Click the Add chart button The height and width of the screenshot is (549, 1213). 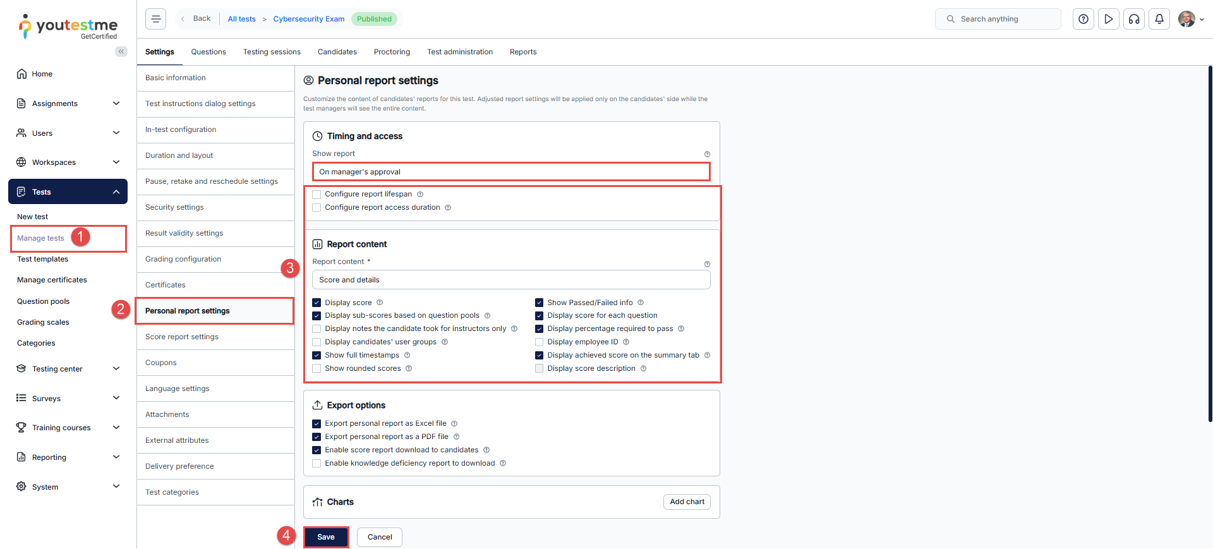[x=687, y=502]
